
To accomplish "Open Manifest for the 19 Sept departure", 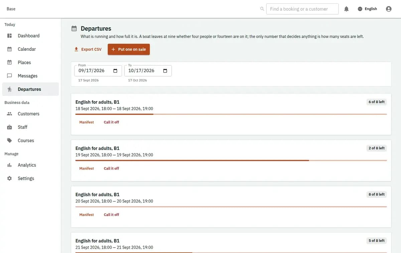I will [x=87, y=168].
